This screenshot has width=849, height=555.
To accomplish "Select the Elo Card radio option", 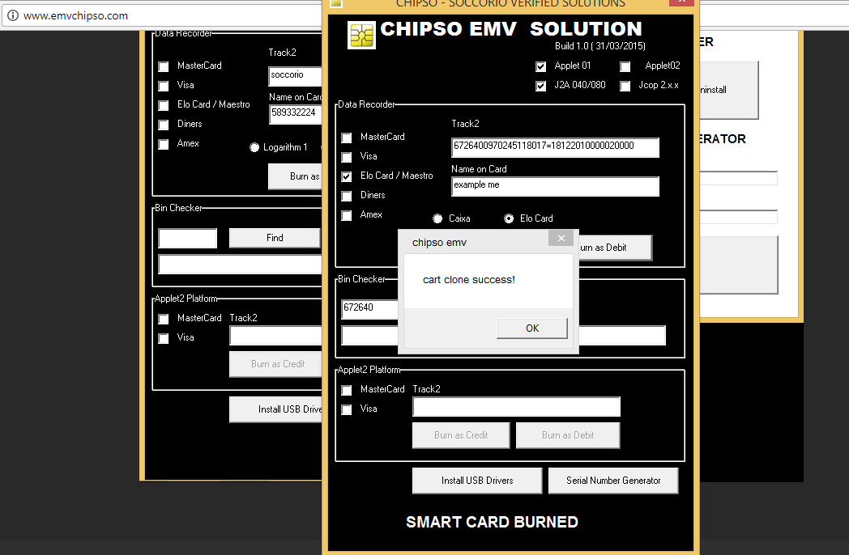I will pos(509,218).
